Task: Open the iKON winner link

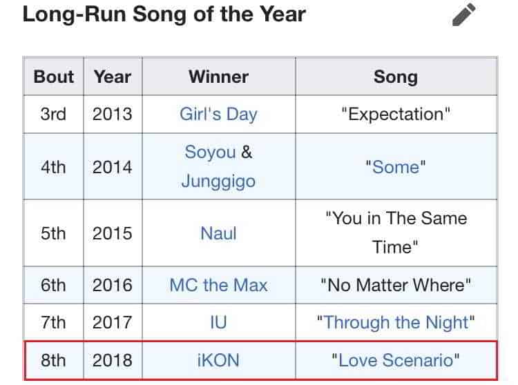Action: click(218, 359)
